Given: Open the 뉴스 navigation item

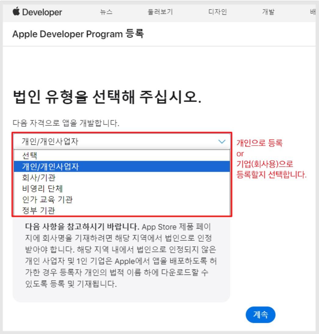Looking at the screenshot, I should [106, 12].
